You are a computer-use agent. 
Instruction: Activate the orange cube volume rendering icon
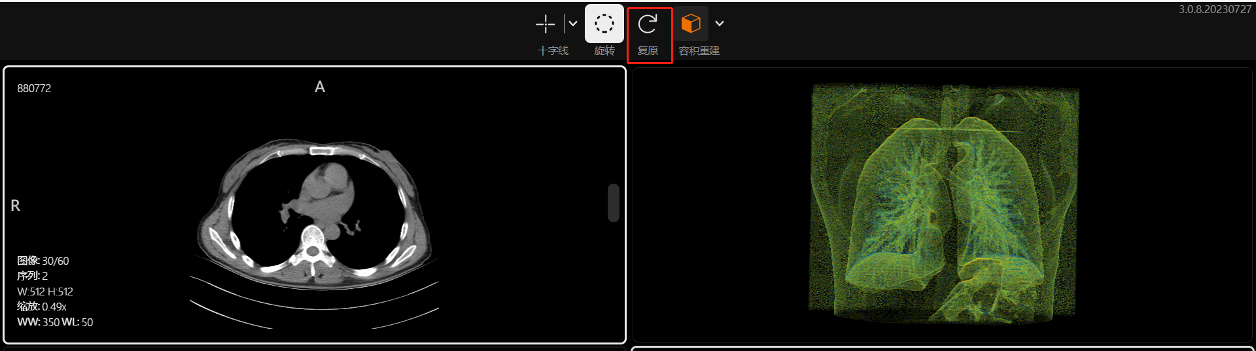tap(691, 24)
